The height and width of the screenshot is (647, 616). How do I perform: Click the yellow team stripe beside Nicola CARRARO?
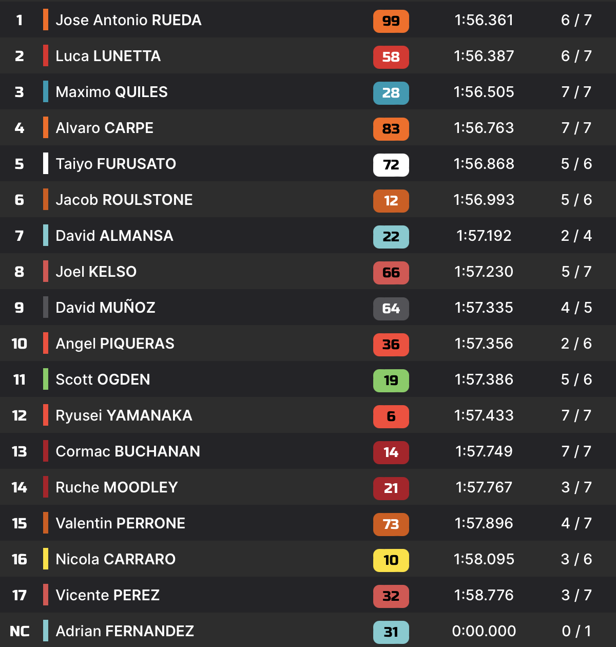(x=46, y=559)
